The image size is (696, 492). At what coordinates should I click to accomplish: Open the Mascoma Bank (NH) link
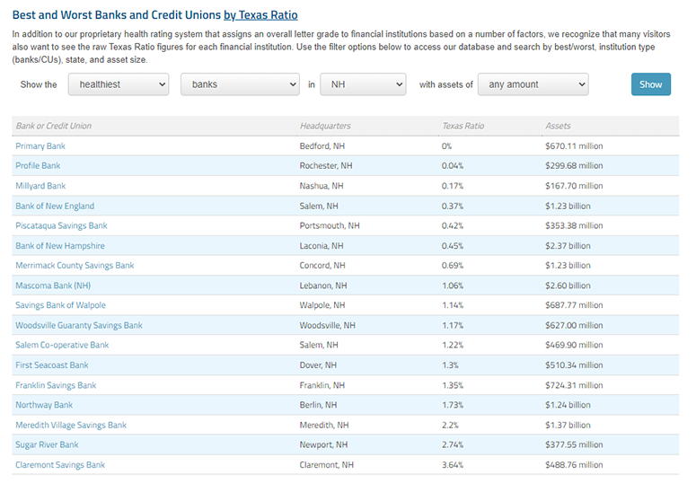pyautogui.click(x=53, y=286)
